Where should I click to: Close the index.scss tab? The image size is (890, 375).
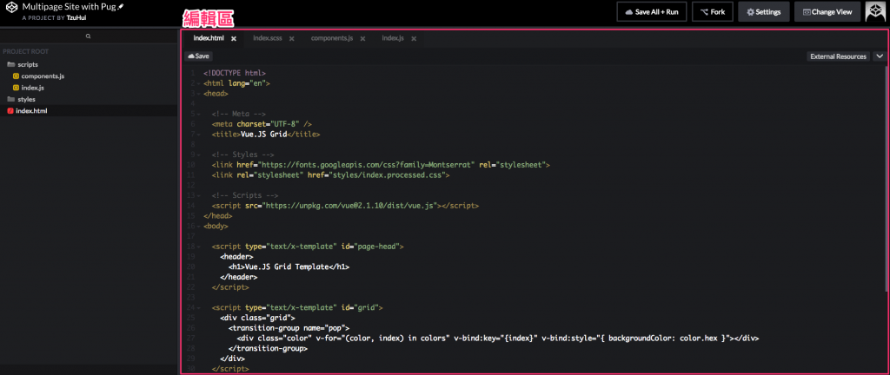click(292, 38)
